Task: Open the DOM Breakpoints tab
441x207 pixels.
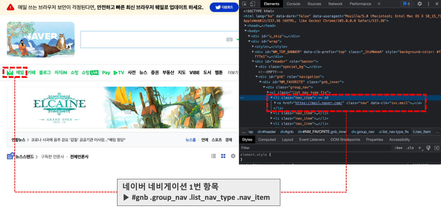Action: click(345, 140)
